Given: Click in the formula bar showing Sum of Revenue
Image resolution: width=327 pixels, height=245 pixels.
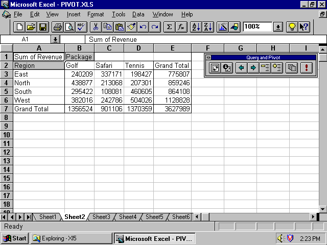Looking at the screenshot, I should point(205,39).
